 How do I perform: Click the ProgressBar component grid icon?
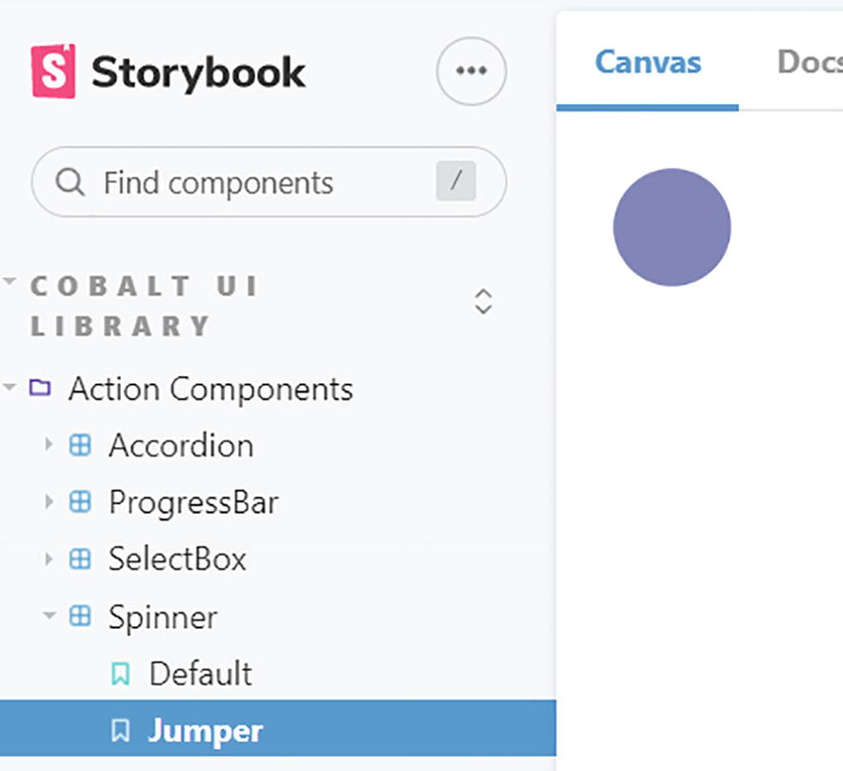(x=81, y=501)
